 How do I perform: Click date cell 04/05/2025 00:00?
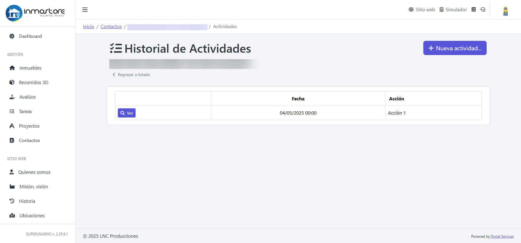tap(298, 113)
